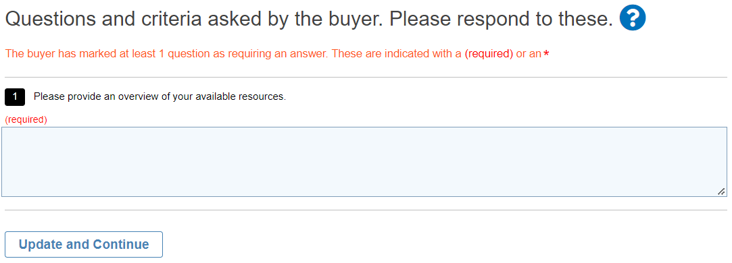Click the (required) word in orange notice

[489, 54]
